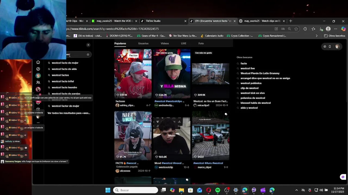Viewport: 348px width, 195px height.
Task: Open browser Settings and more menu
Action: point(335,29)
